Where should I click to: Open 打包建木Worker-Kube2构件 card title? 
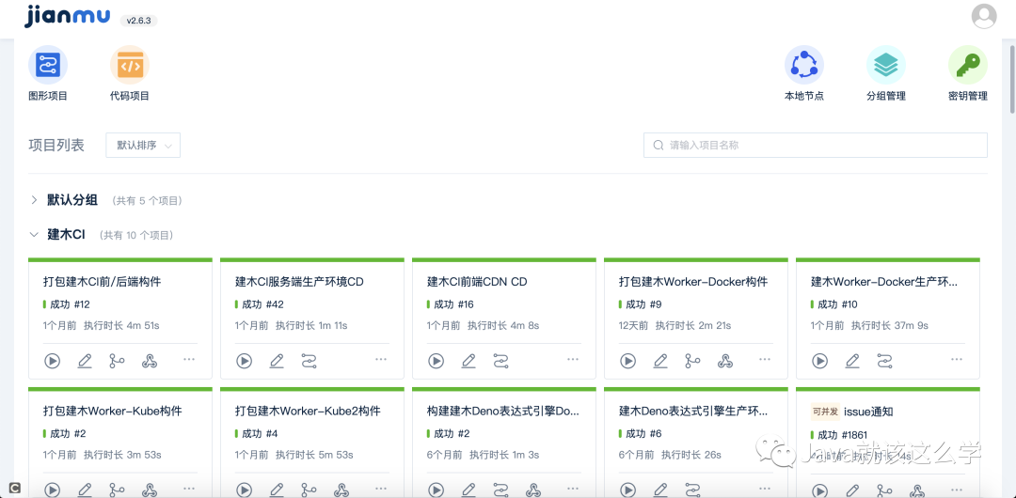(308, 412)
